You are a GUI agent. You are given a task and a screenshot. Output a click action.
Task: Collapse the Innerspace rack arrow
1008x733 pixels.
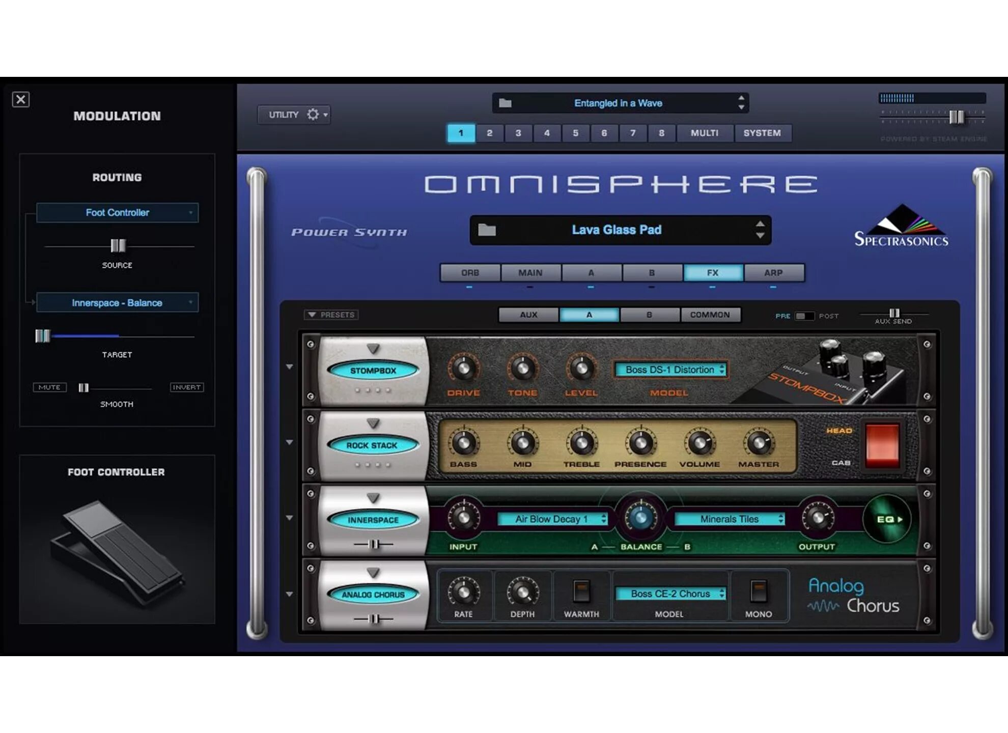[289, 518]
